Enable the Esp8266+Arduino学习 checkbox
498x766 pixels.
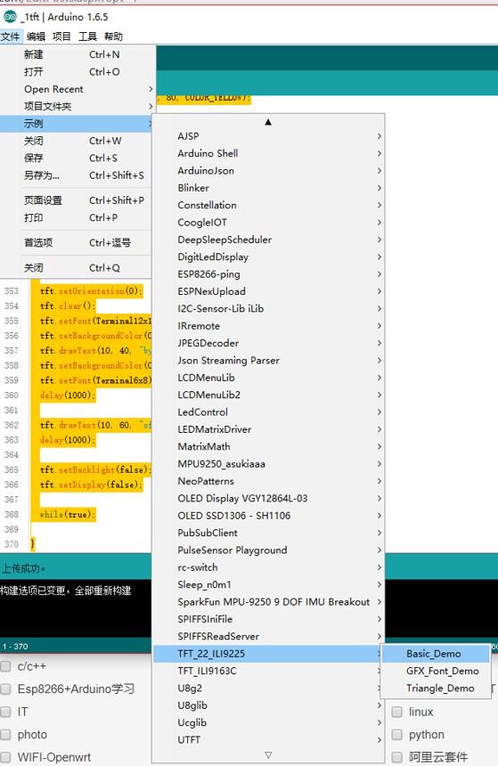(x=6, y=689)
